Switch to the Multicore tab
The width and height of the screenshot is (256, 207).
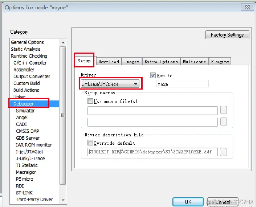194,62
